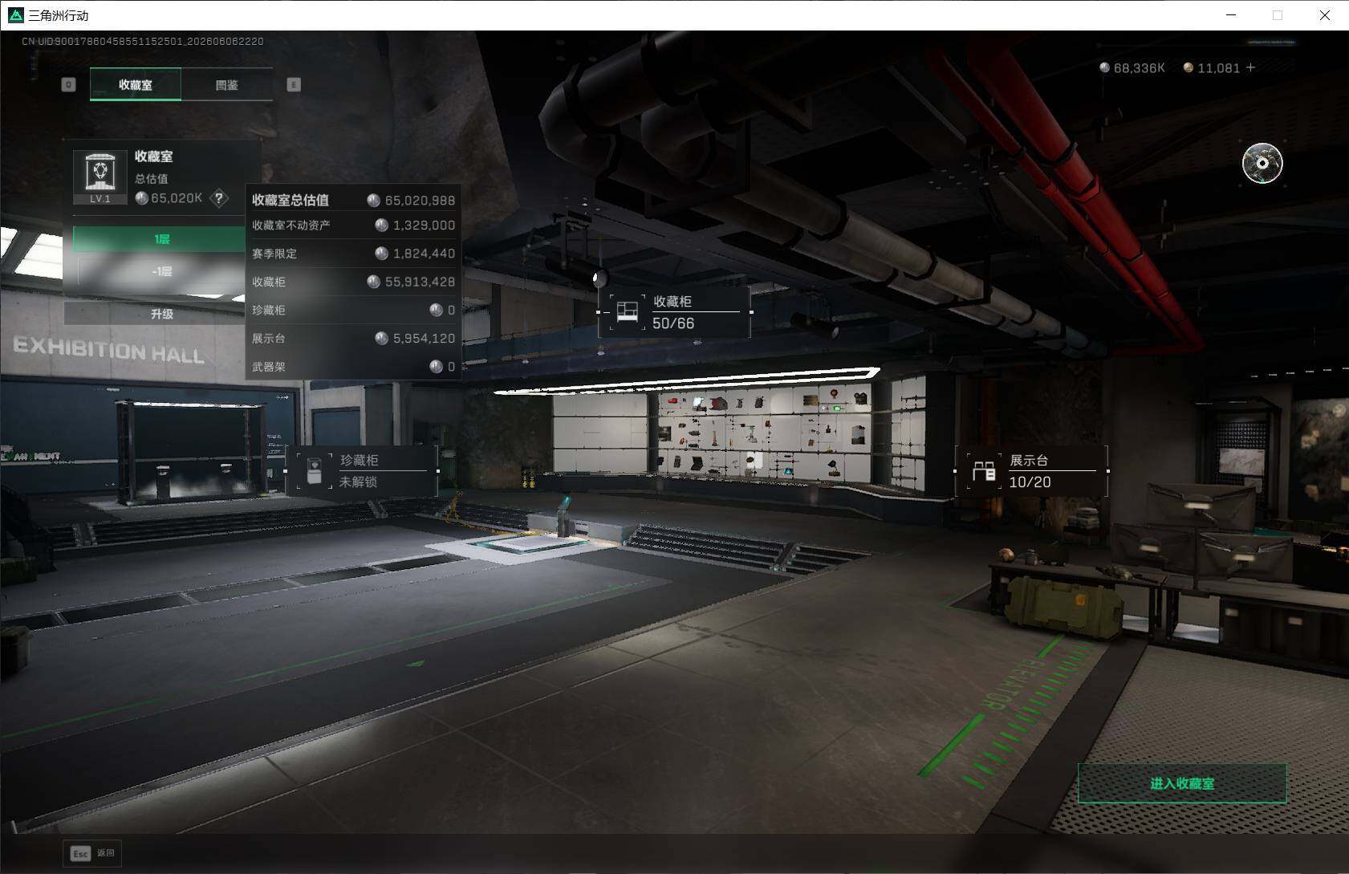Click the locked 珍藏柜 icon
This screenshot has width=1349, height=874.
[315, 471]
